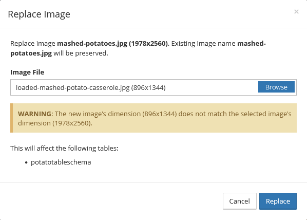Confirm with the blue Replace button
The width and height of the screenshot is (307, 220).
click(278, 201)
